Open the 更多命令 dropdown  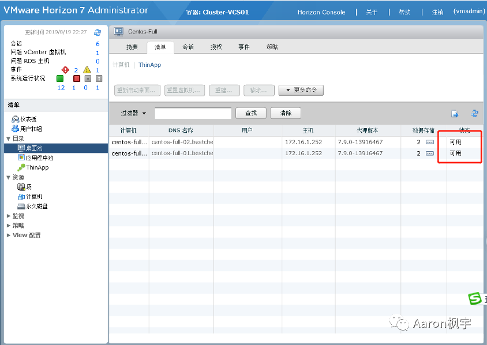tap(301, 90)
